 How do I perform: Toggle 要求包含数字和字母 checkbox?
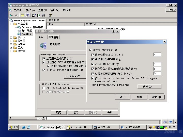(x=93, y=59)
